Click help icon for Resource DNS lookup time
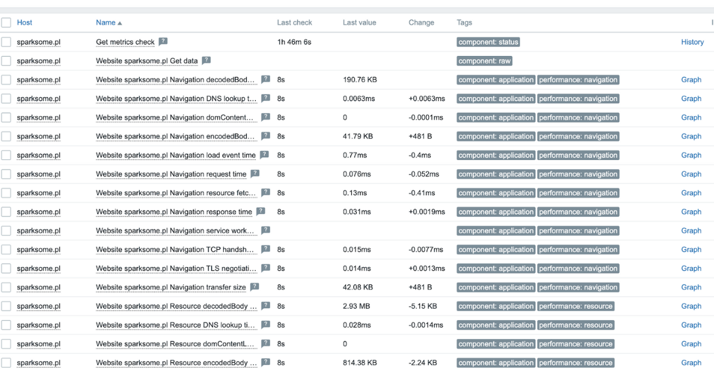 click(266, 325)
